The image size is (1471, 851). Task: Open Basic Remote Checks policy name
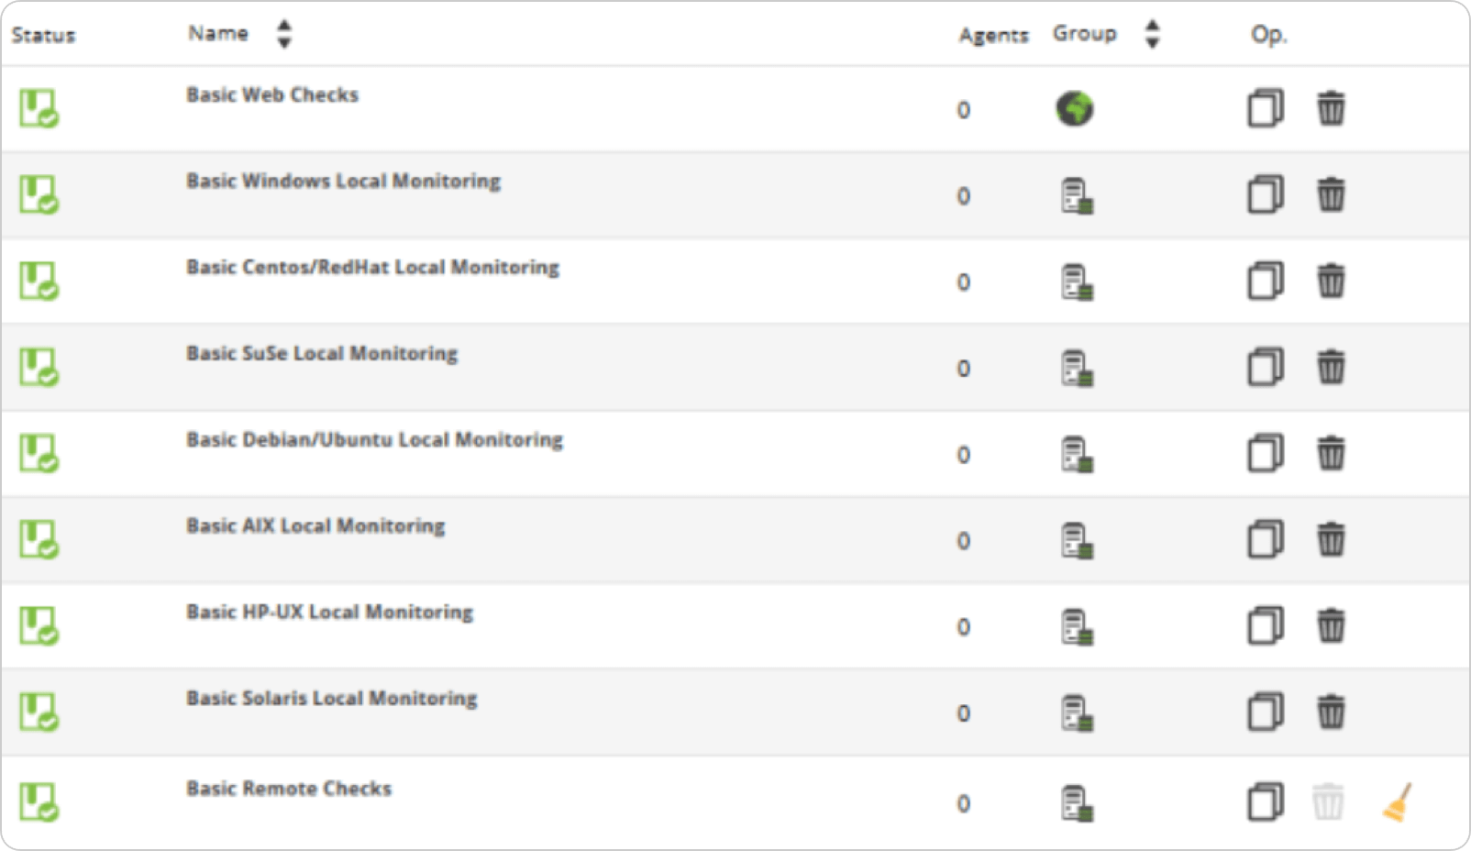[289, 789]
